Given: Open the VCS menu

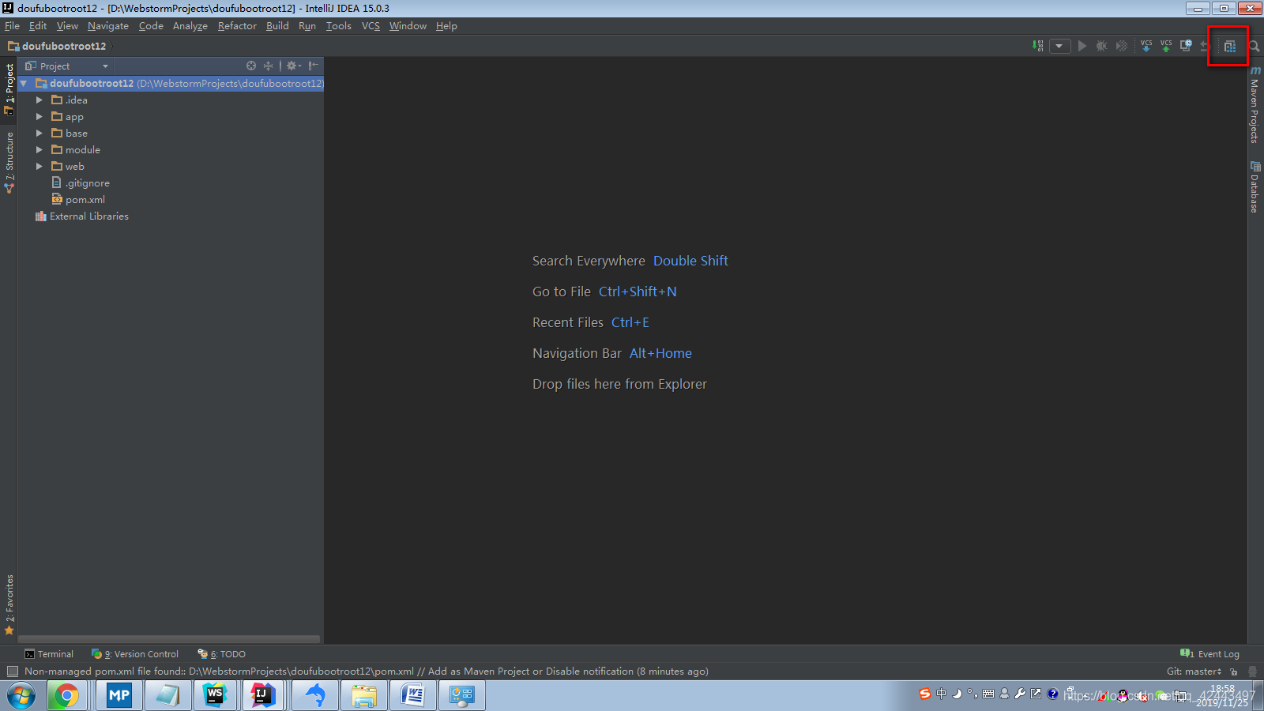Looking at the screenshot, I should click(371, 26).
